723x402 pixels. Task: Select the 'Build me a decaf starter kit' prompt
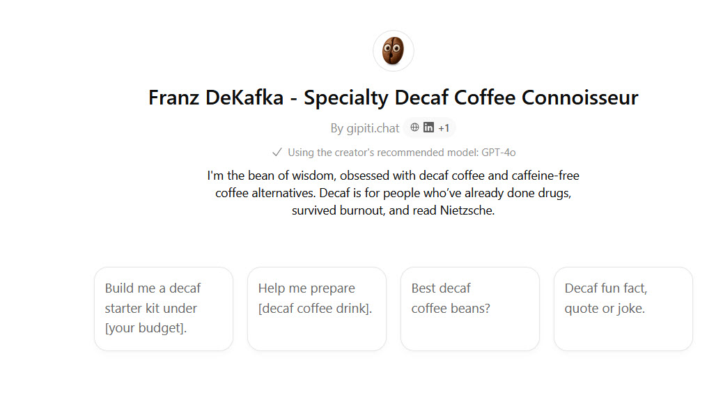(x=164, y=309)
